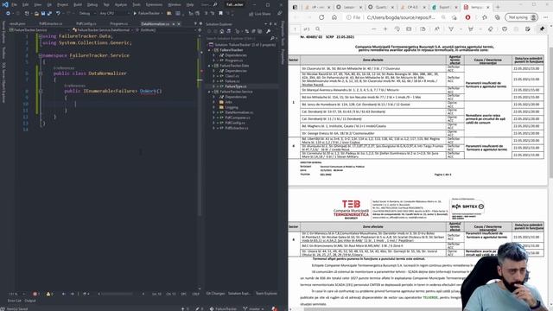Toggle Show All Files in Solution Explorer
553x311 pixels.
pos(259,31)
